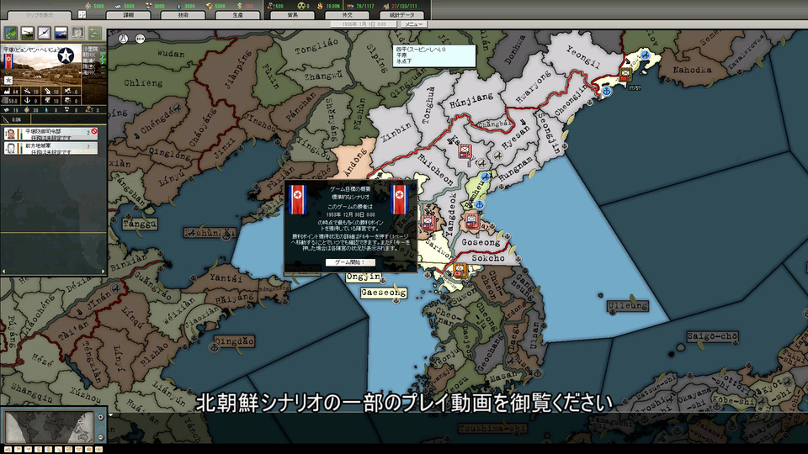Open the 外交 diplomacy tab
This screenshot has width=808, height=454.
[347, 15]
